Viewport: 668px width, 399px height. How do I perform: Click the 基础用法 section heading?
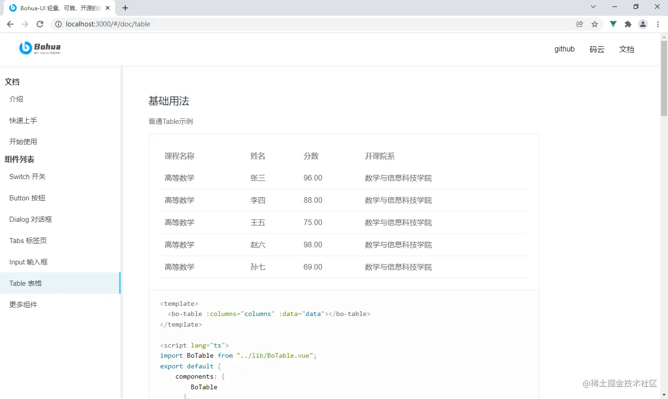pos(169,101)
